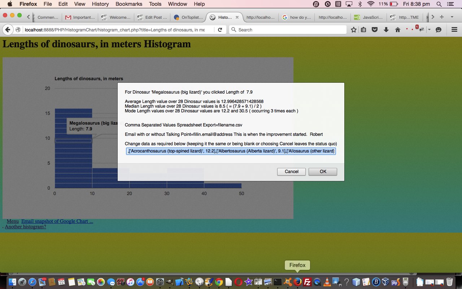
Task: Expand the extension dropdown arrow in the toolbar
Action: [429, 30]
